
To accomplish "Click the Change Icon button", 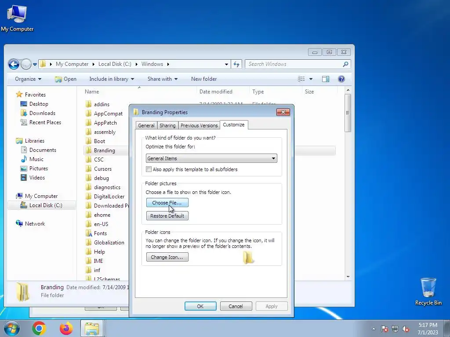I will (167, 257).
